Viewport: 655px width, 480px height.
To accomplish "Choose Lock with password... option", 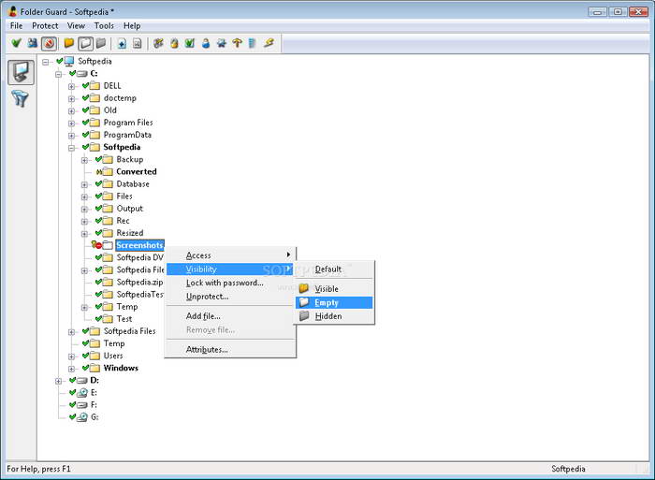I will pos(230,283).
